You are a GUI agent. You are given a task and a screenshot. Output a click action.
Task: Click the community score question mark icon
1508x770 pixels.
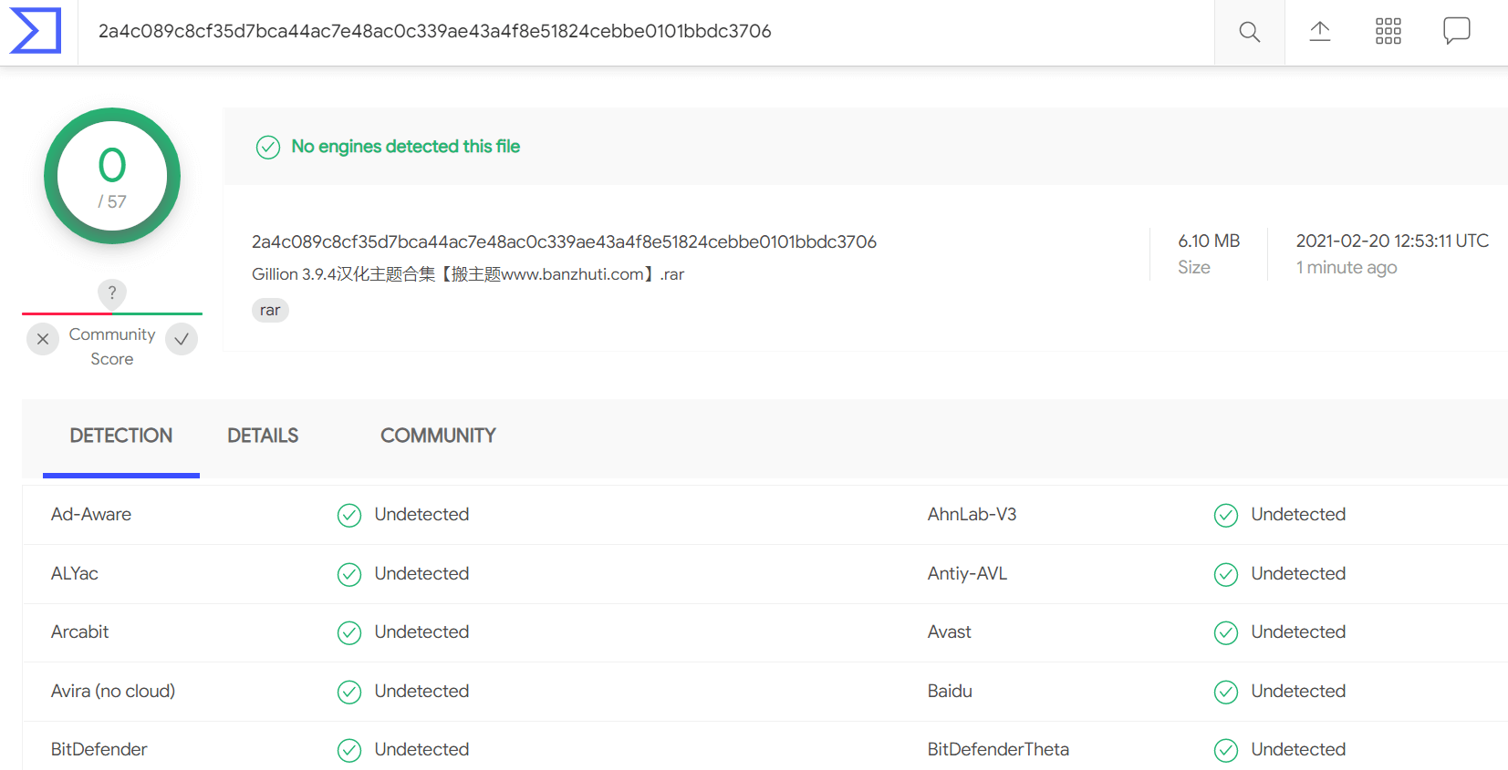(x=112, y=293)
